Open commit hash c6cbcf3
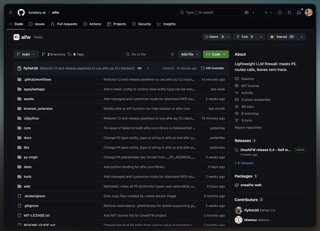The width and height of the screenshot is (320, 231). pyautogui.click(x=168, y=68)
